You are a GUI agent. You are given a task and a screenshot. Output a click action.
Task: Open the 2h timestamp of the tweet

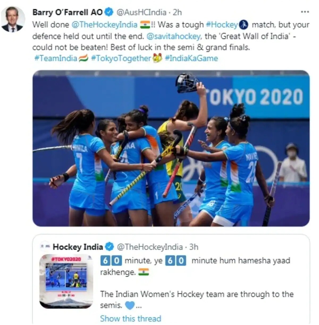(177, 12)
